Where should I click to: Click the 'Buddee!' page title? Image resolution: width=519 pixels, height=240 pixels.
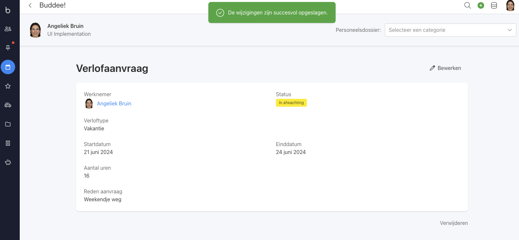click(x=53, y=5)
